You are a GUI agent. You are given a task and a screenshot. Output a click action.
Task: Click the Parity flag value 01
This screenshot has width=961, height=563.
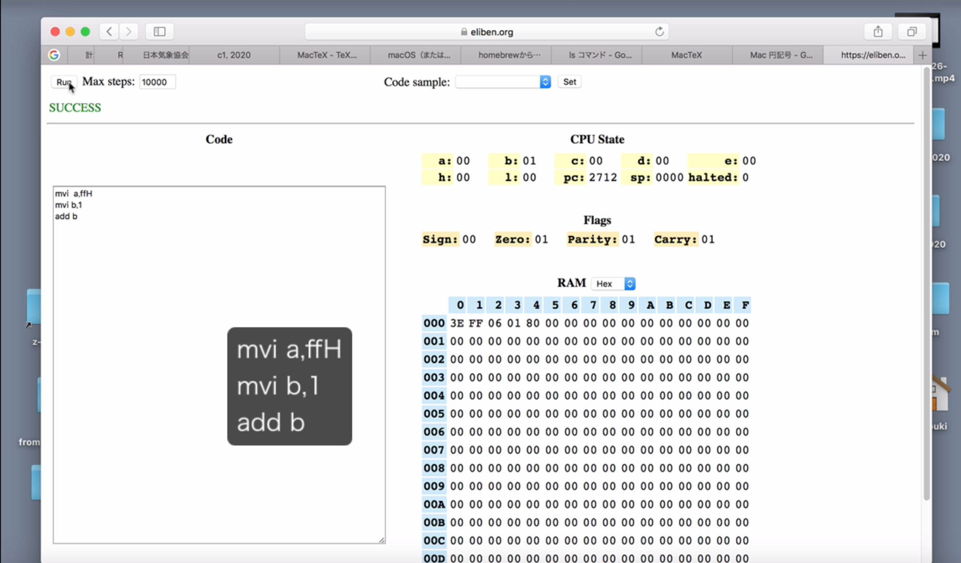pyautogui.click(x=628, y=239)
